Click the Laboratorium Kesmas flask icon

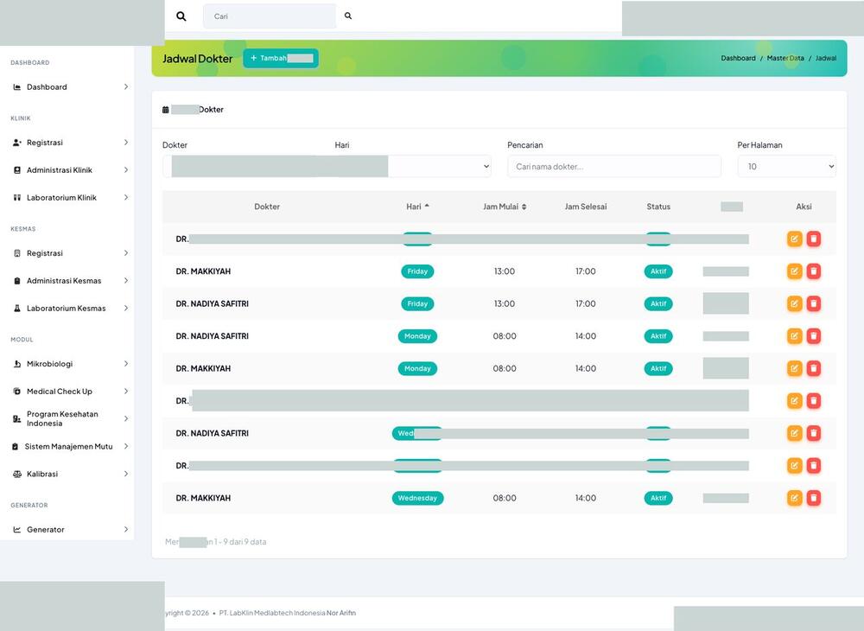[17, 308]
